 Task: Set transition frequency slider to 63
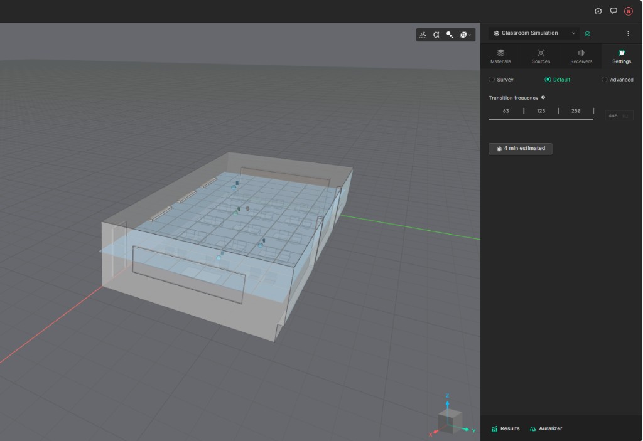(505, 111)
